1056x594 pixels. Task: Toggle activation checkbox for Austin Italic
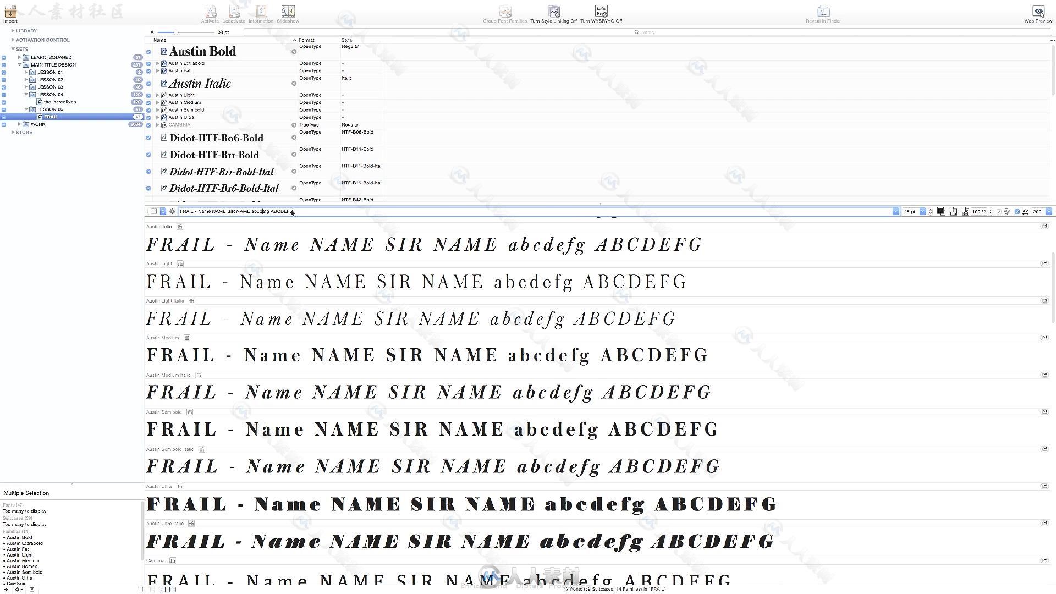(148, 84)
